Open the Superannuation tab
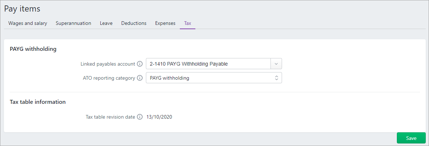This screenshot has width=429, height=146. [x=73, y=23]
